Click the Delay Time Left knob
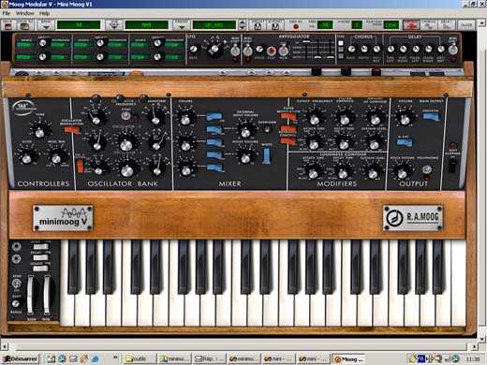Image resolution: width=487 pixels, height=365 pixels. (x=391, y=49)
